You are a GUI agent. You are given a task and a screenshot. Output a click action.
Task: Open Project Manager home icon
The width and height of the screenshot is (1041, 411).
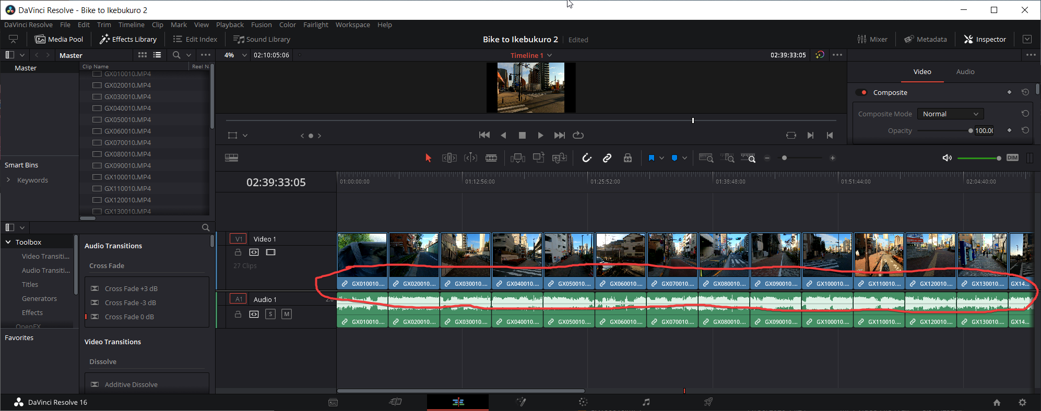tap(997, 403)
